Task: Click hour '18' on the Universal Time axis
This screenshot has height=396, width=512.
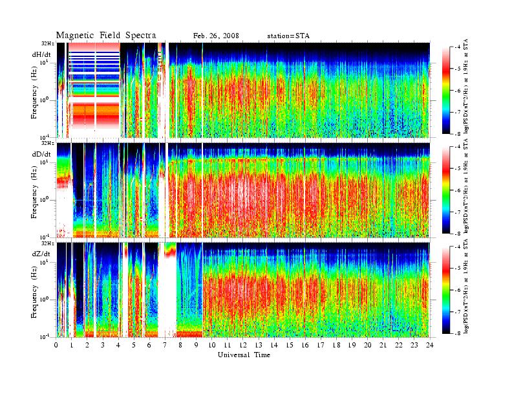Action: click(336, 346)
